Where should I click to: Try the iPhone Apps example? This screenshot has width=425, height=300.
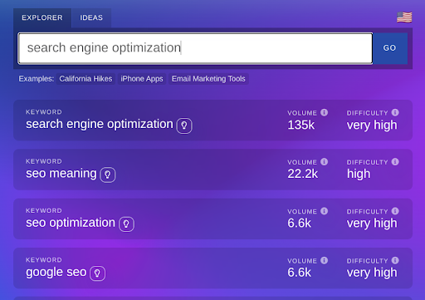(x=142, y=79)
